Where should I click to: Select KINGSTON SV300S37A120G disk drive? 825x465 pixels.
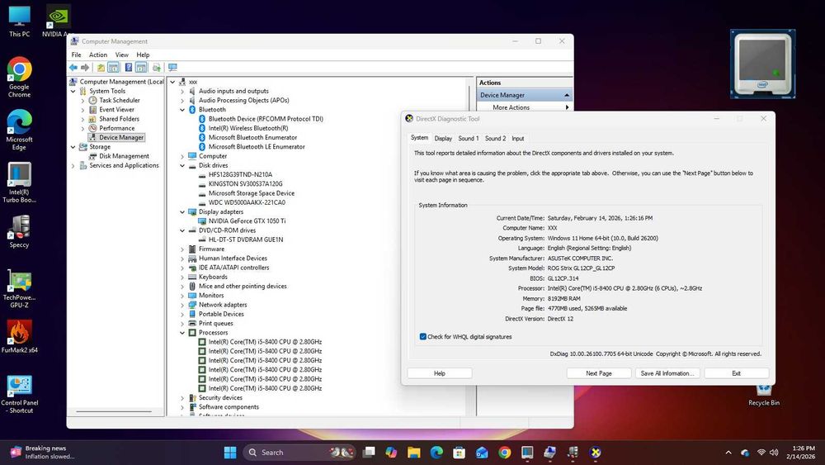245,184
